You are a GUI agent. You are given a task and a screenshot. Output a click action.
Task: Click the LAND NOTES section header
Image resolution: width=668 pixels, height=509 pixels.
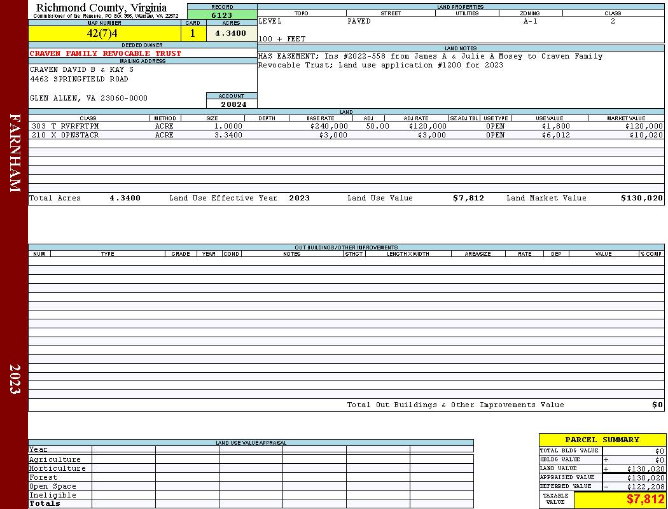tap(461, 48)
